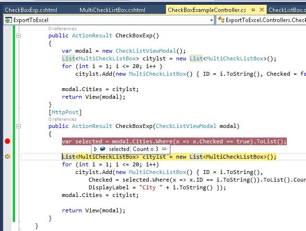The image size is (306, 231).
Task: Click the first 'modal.Cities = citylst;' line
Action: (x=100, y=89)
